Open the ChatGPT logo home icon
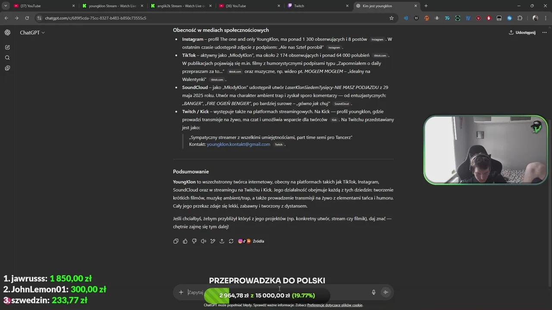This screenshot has width=552, height=310. tap(7, 33)
